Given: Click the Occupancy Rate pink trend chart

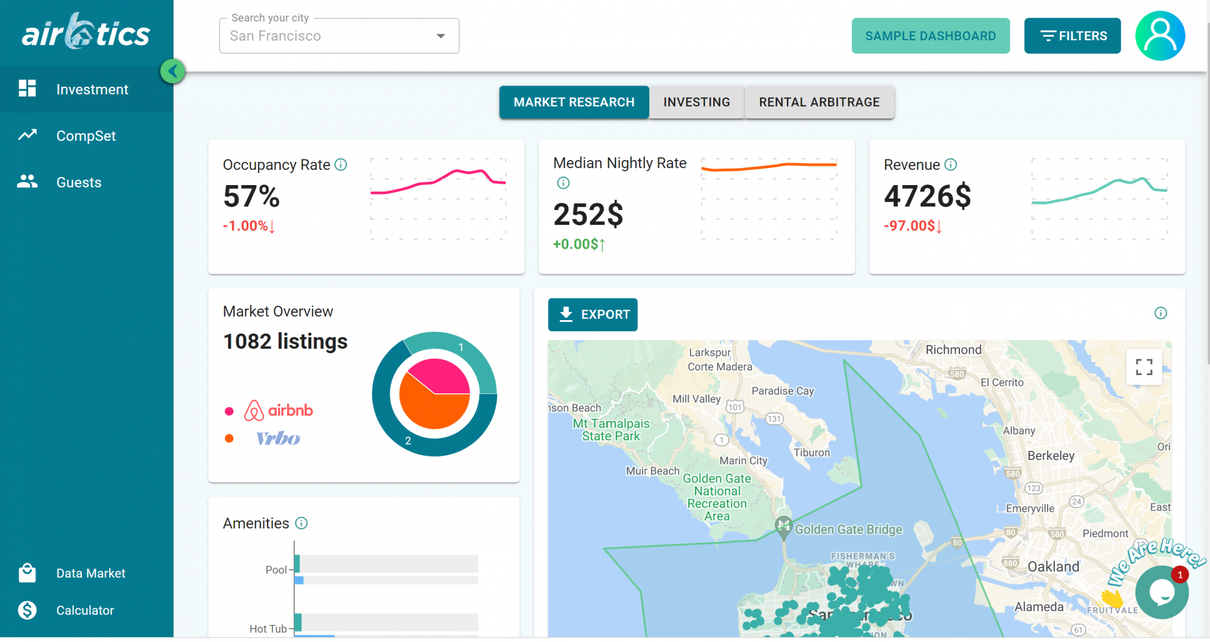Looking at the screenshot, I should coord(438,199).
